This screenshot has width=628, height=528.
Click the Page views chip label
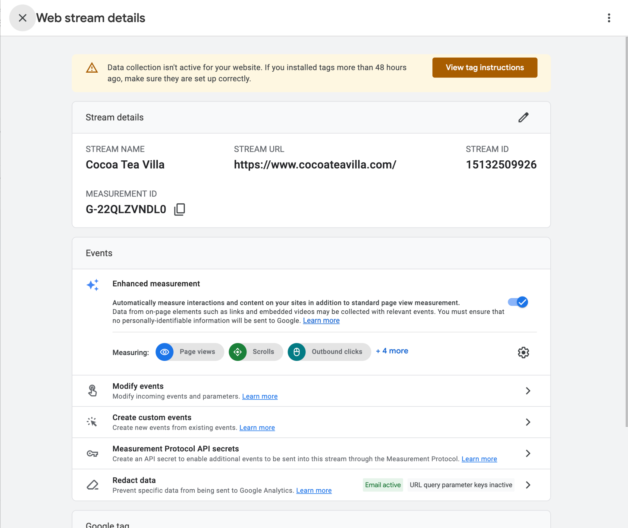(197, 352)
